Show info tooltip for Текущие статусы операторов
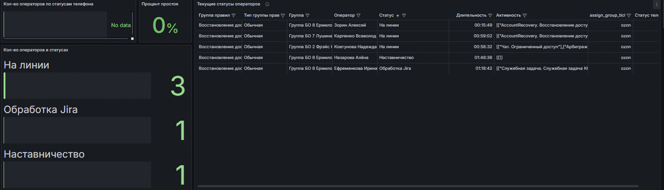This screenshot has height=190, width=664. 267,4
